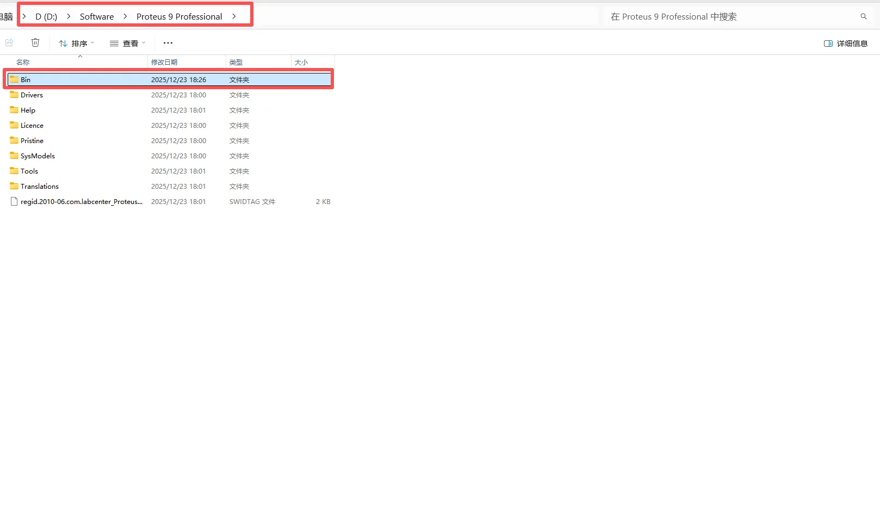The height and width of the screenshot is (531, 880).
Task: Select the Drivers folder icon
Action: point(14,95)
